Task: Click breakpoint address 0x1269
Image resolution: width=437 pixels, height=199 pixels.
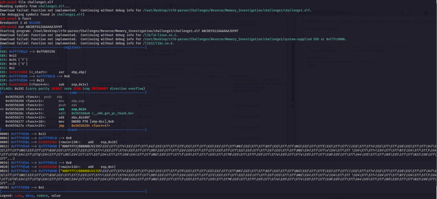Action: (x=34, y=22)
